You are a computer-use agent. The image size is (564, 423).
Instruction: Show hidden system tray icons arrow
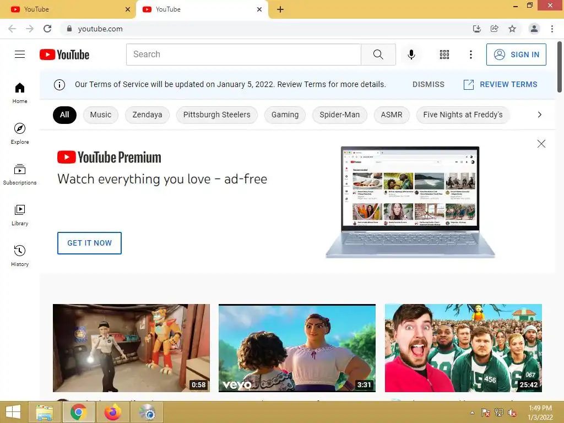click(x=472, y=413)
